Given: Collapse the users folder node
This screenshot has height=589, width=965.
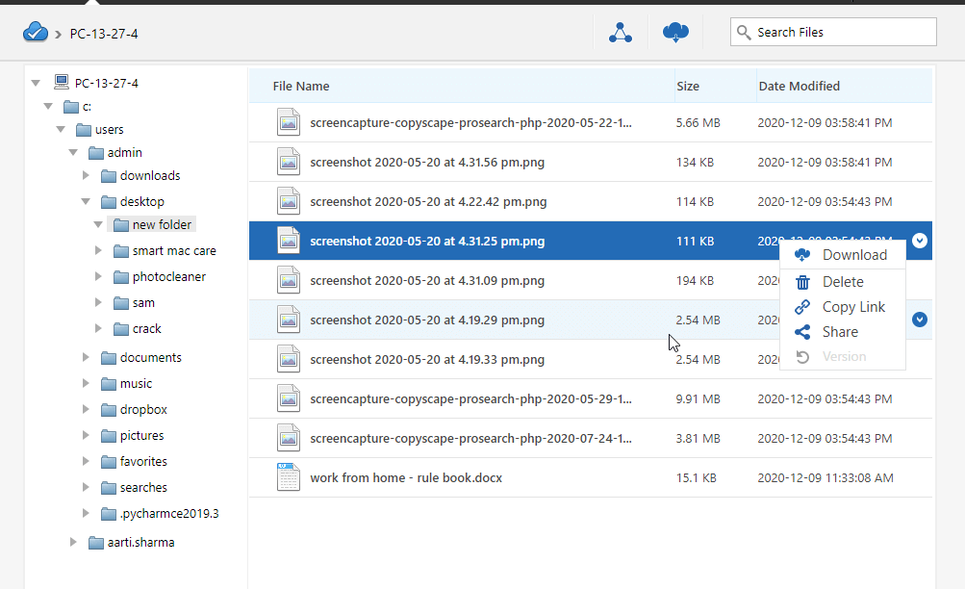Looking at the screenshot, I should click(61, 129).
